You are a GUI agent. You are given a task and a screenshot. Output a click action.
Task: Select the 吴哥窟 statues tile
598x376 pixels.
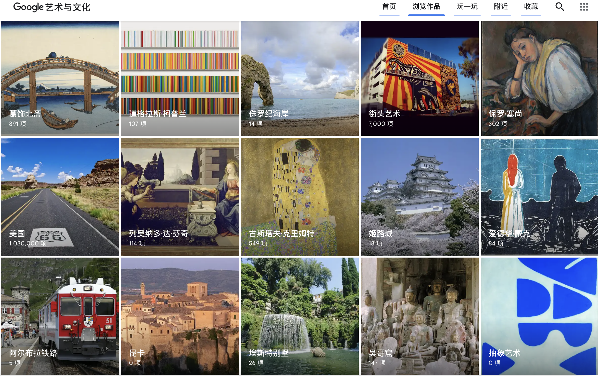pyautogui.click(x=419, y=316)
